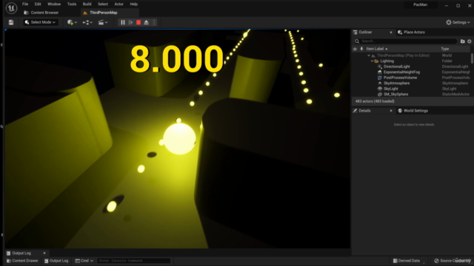
Task: Sort by Type column header
Action: (444, 49)
